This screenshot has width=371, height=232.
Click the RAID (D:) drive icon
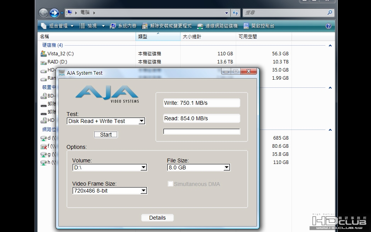pos(44,62)
